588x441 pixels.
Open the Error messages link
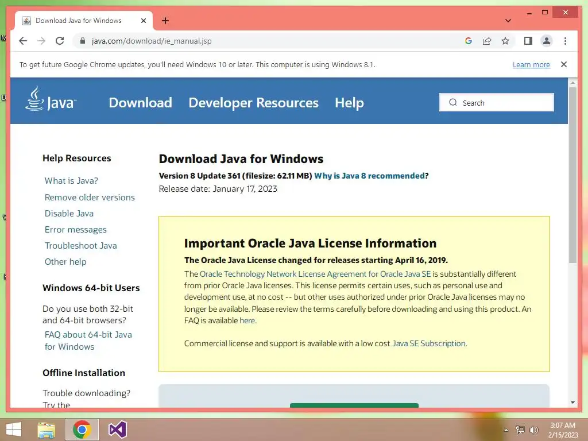[x=75, y=230]
